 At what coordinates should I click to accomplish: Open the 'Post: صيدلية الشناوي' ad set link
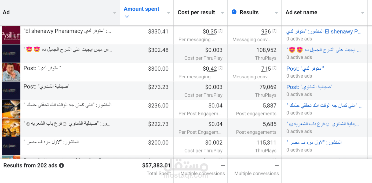click(309, 87)
